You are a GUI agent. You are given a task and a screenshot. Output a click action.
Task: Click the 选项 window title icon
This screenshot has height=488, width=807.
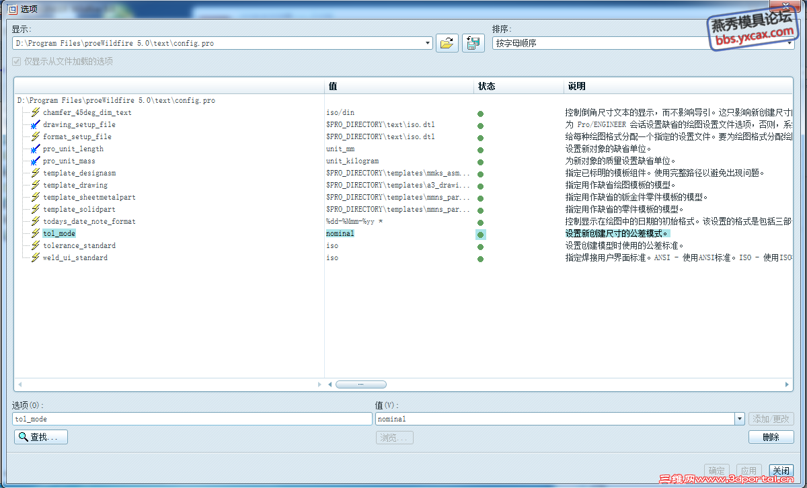[11, 9]
